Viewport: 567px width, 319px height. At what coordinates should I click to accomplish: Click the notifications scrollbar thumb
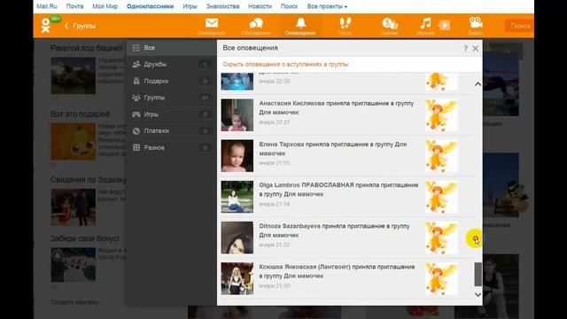click(x=478, y=274)
